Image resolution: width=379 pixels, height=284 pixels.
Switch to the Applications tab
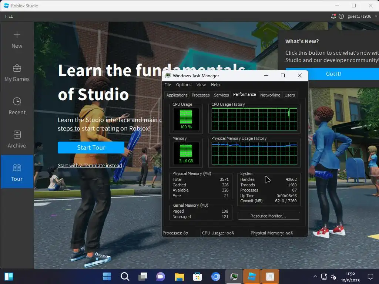(x=177, y=95)
